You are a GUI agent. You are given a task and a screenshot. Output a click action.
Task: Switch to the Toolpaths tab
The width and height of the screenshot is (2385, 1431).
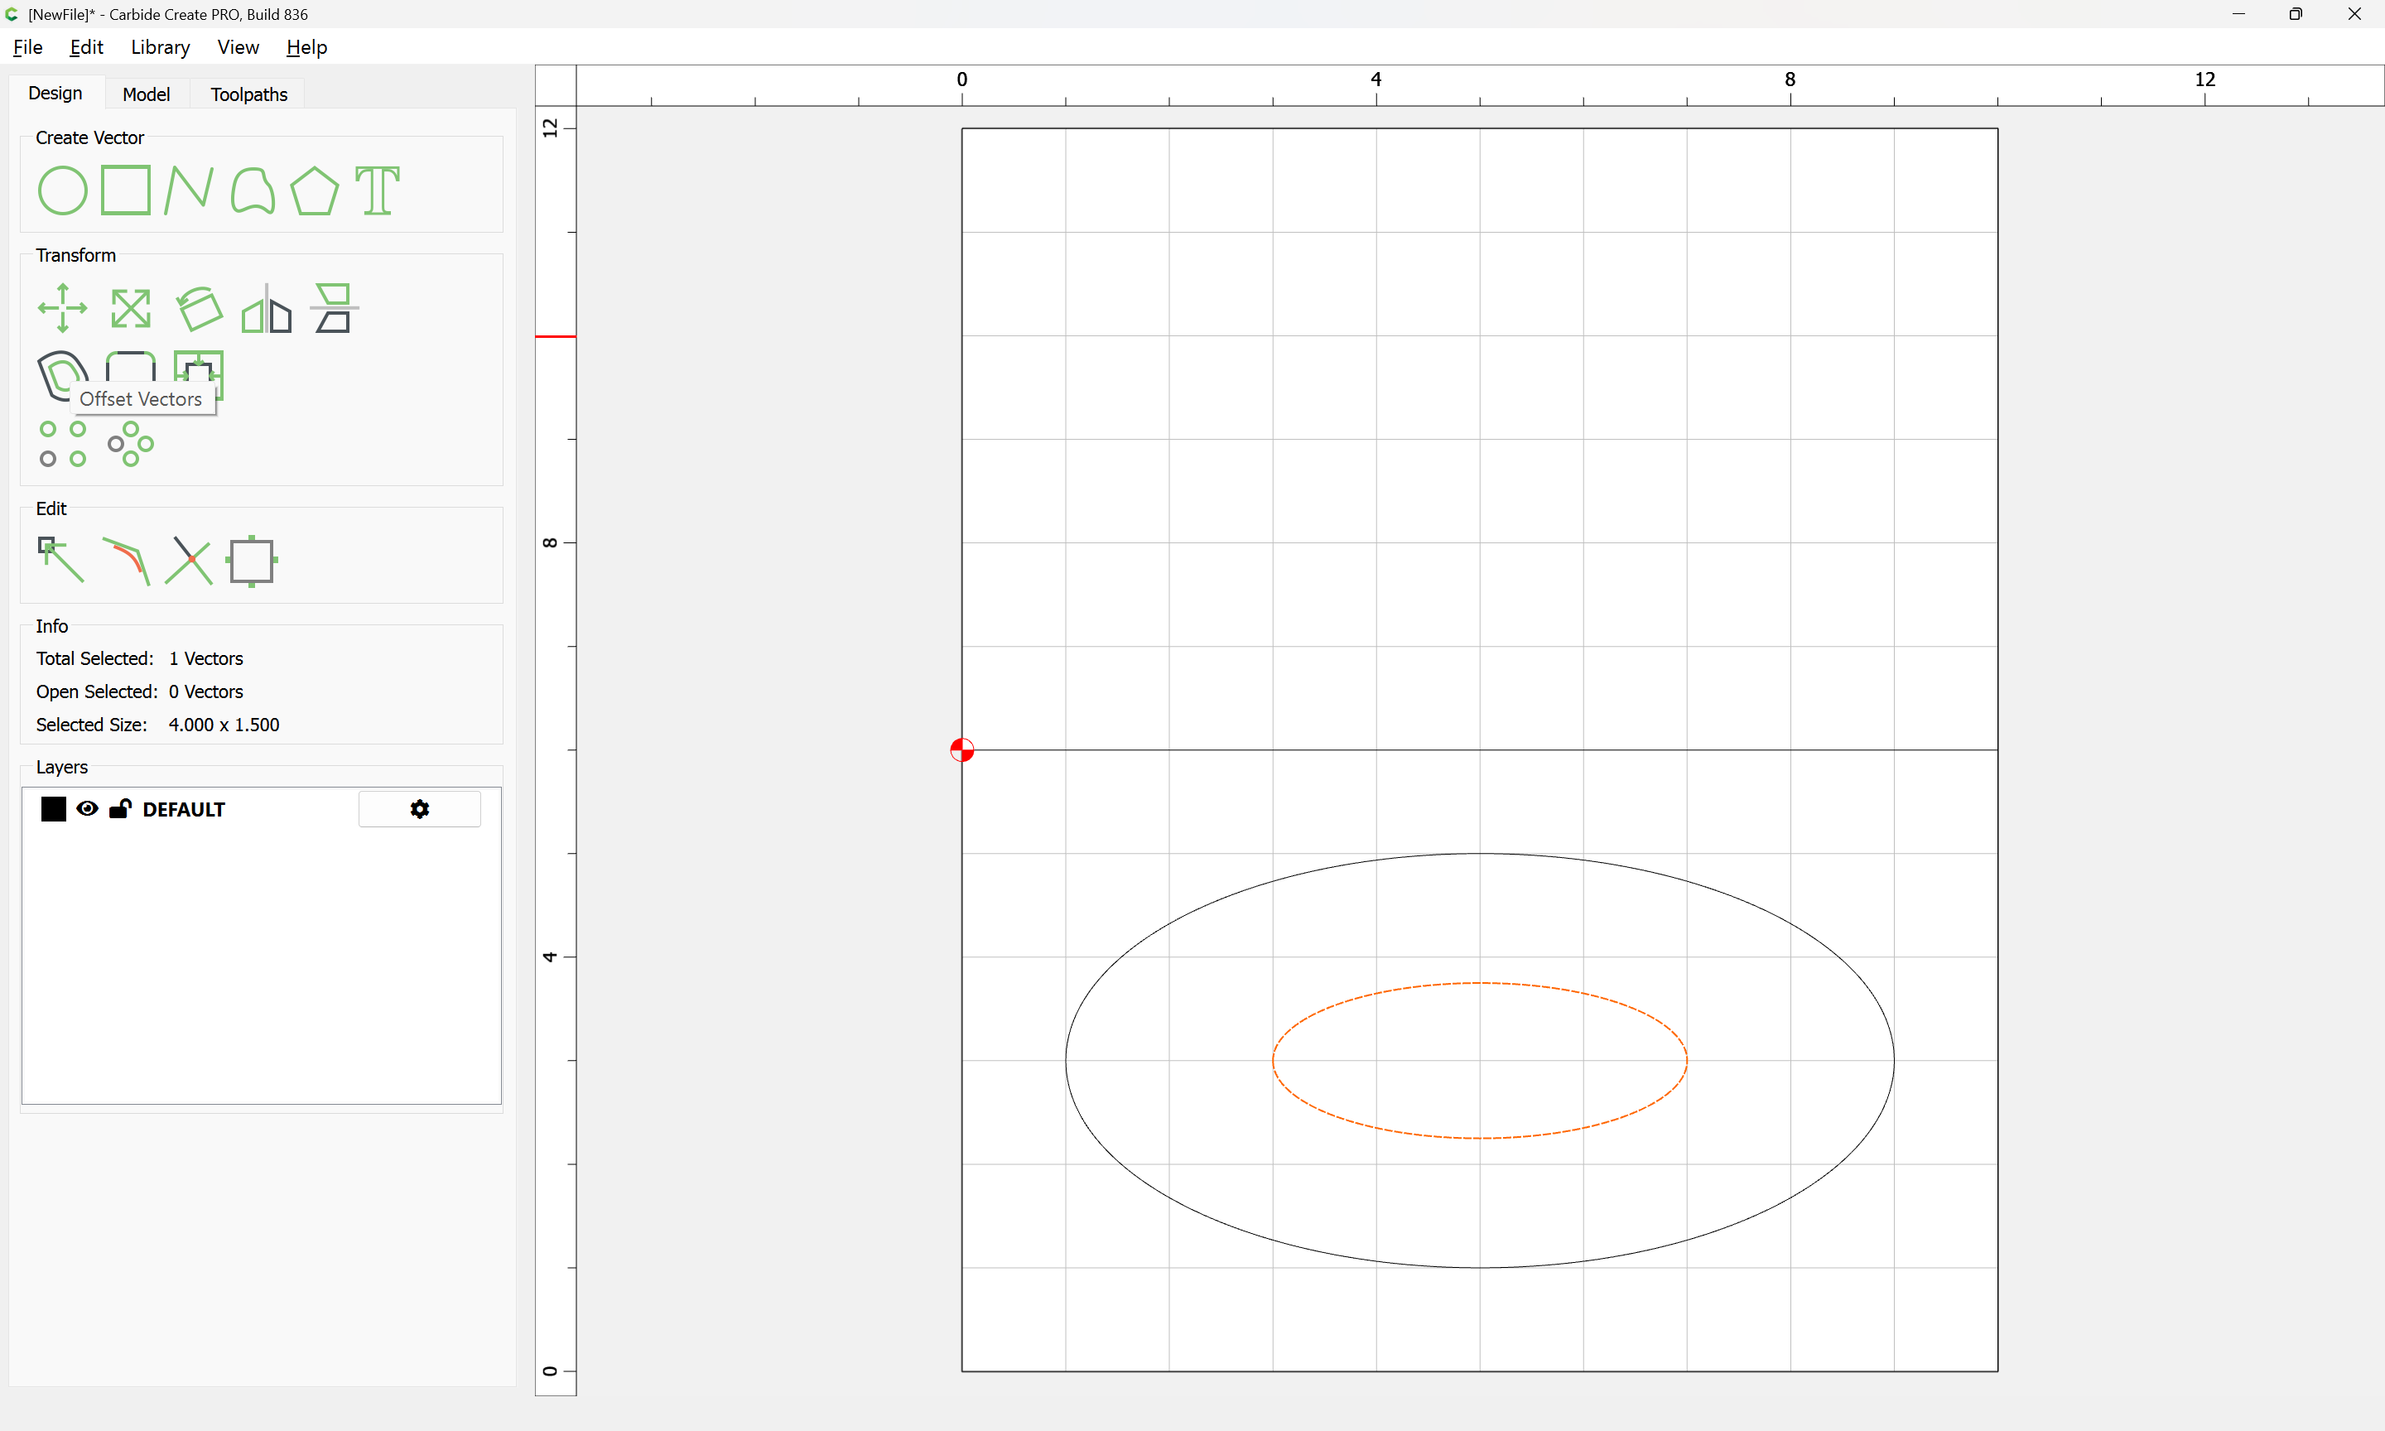(x=248, y=94)
